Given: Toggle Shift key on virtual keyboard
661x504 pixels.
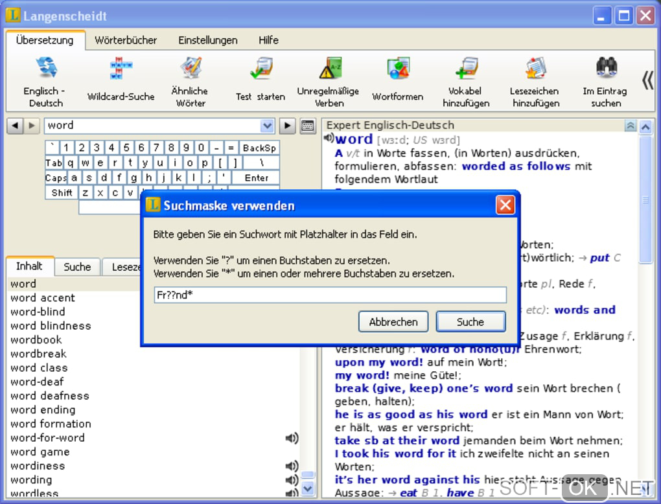Looking at the screenshot, I should click(62, 192).
